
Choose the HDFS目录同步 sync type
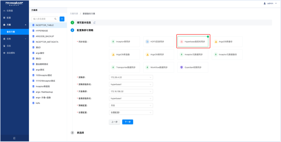(159, 42)
